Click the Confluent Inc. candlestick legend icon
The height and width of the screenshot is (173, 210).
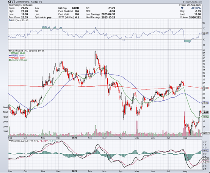click(x=9, y=51)
